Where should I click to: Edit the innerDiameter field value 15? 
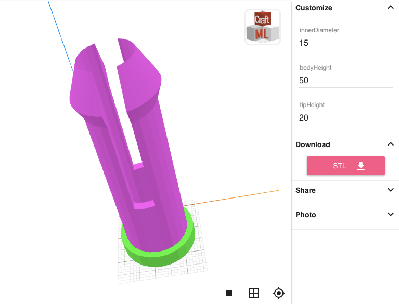(x=345, y=43)
